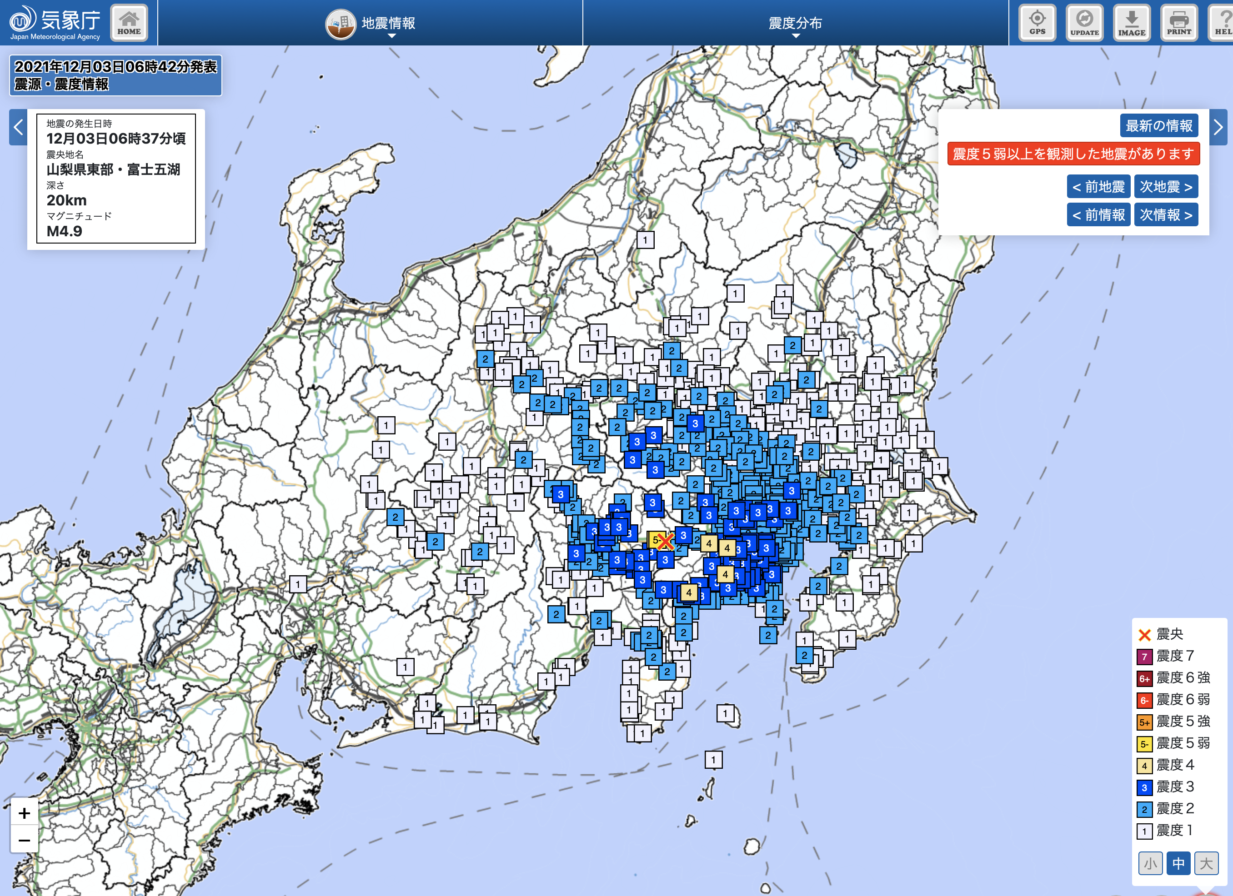The image size is (1233, 896).
Task: Click the PRINT icon button
Action: coord(1178,23)
